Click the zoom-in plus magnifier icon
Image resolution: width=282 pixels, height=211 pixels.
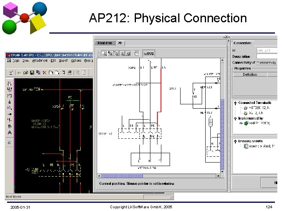[110, 54]
